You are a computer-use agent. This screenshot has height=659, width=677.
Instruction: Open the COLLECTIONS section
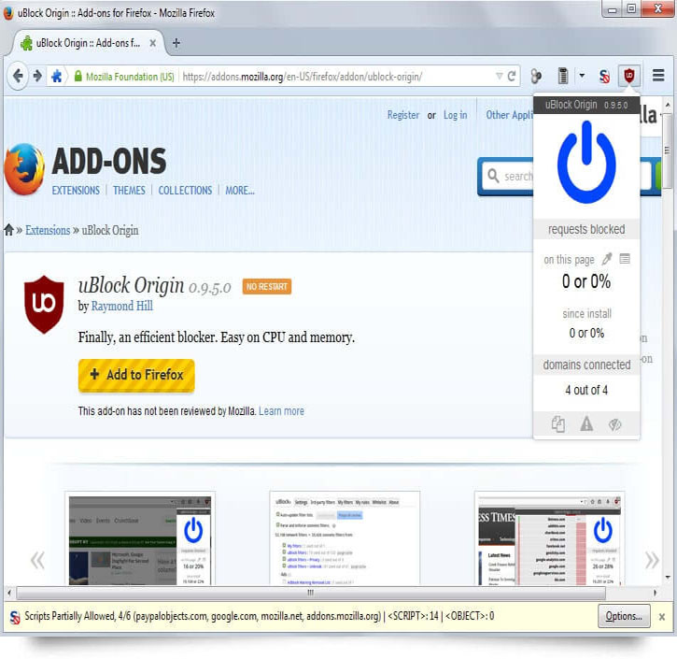click(185, 191)
